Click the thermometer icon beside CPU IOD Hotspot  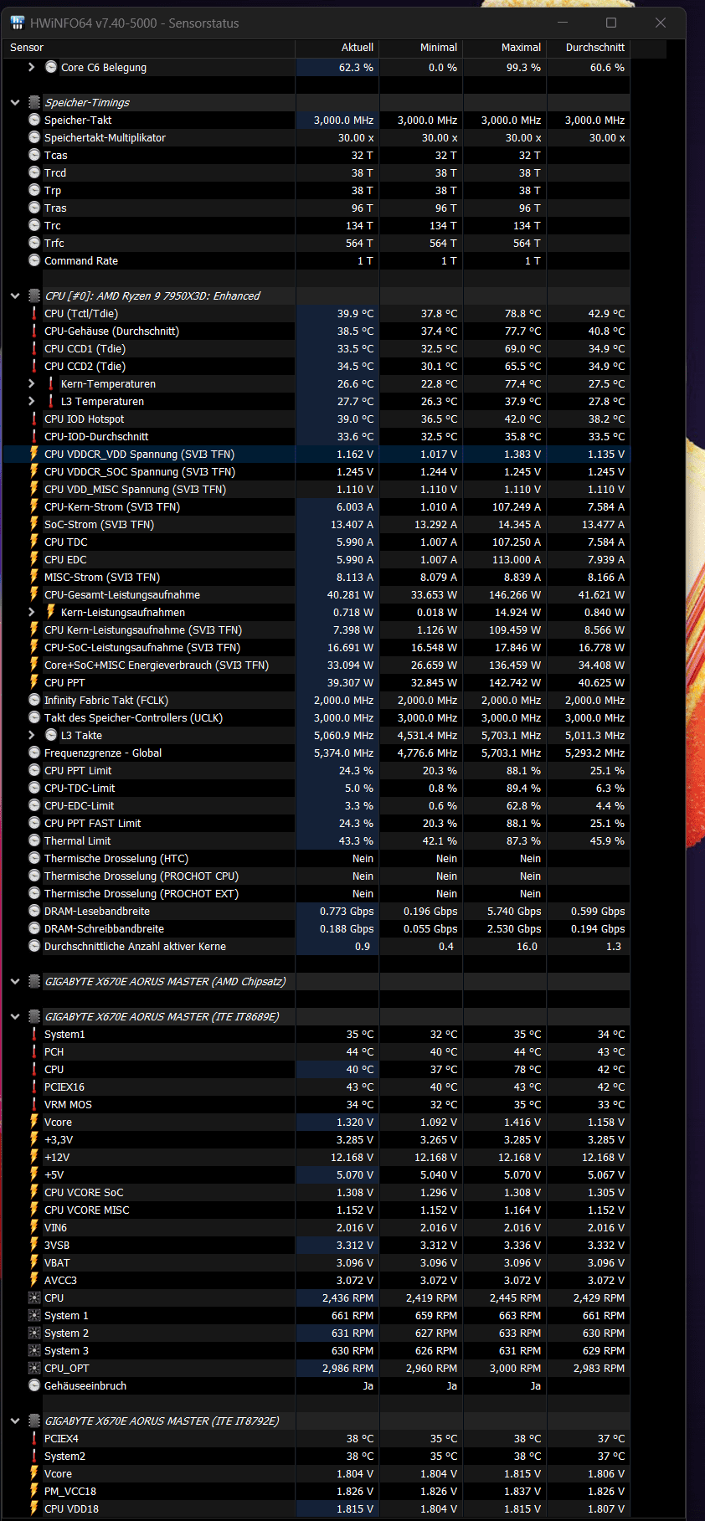34,419
